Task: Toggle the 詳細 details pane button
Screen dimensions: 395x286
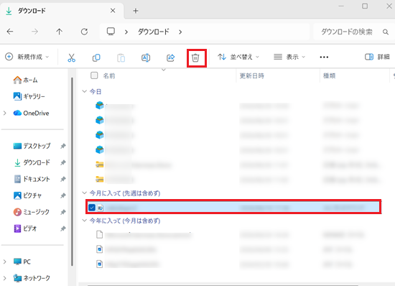Action: pos(377,57)
